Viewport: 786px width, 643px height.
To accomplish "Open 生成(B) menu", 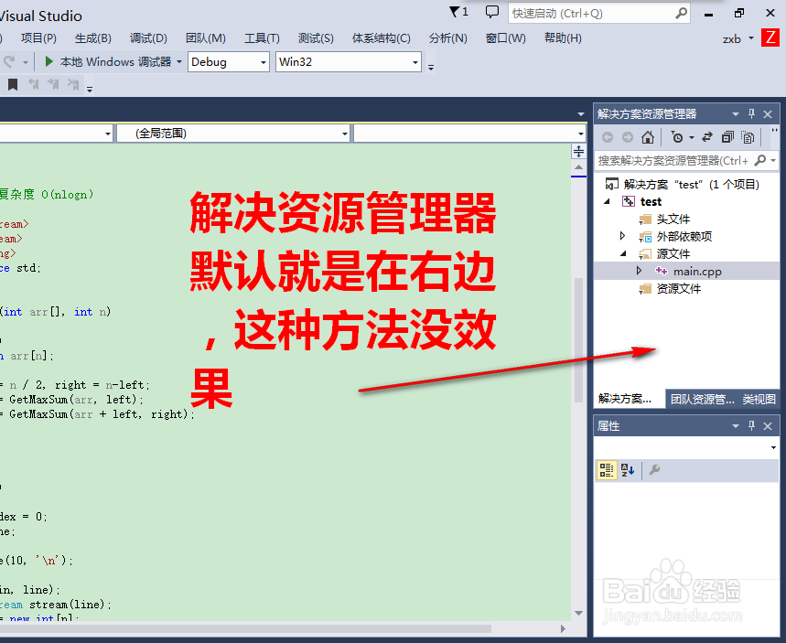I will click(x=93, y=38).
